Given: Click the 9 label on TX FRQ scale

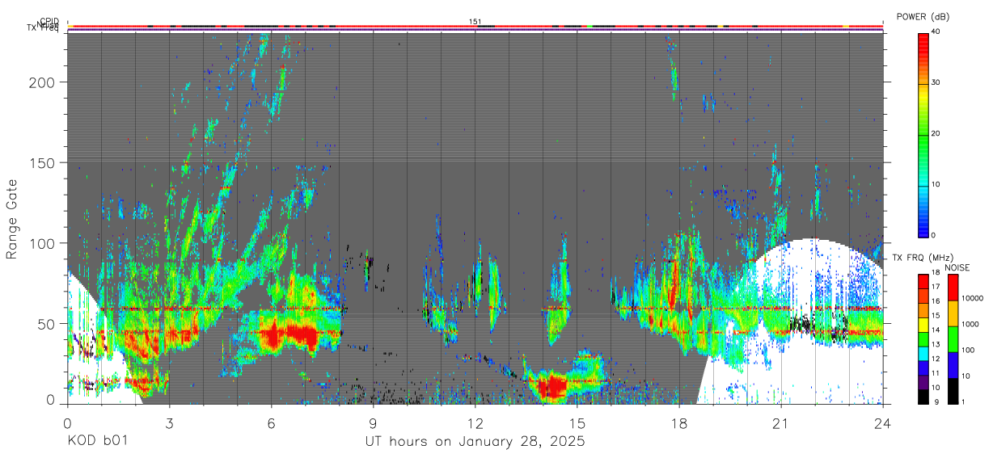Looking at the screenshot, I should click(x=936, y=402).
